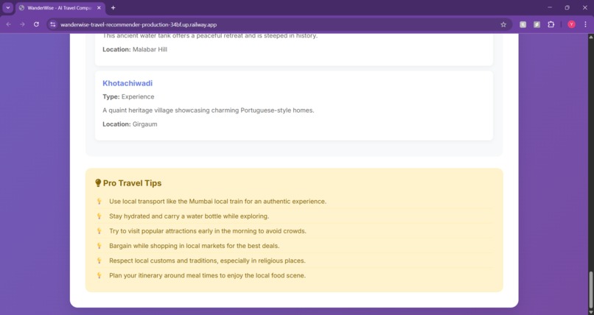Restore down the browser window
This screenshot has width=594, height=315.
[567, 7]
